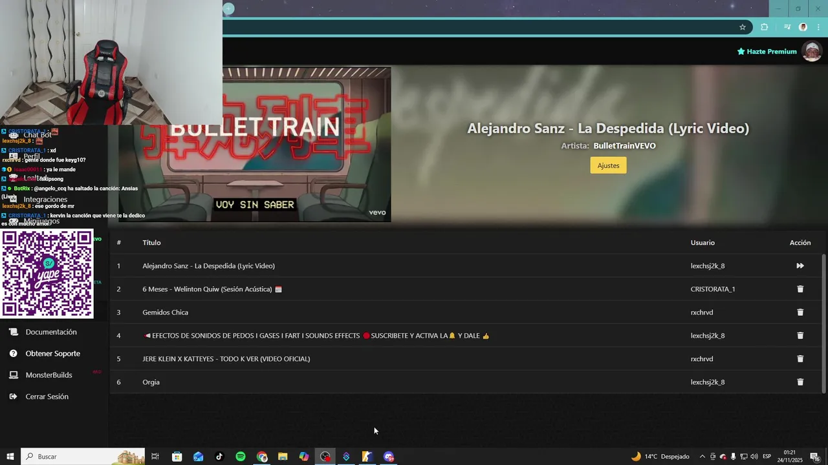Open Spotify from the taskbar
828x465 pixels.
(x=241, y=457)
